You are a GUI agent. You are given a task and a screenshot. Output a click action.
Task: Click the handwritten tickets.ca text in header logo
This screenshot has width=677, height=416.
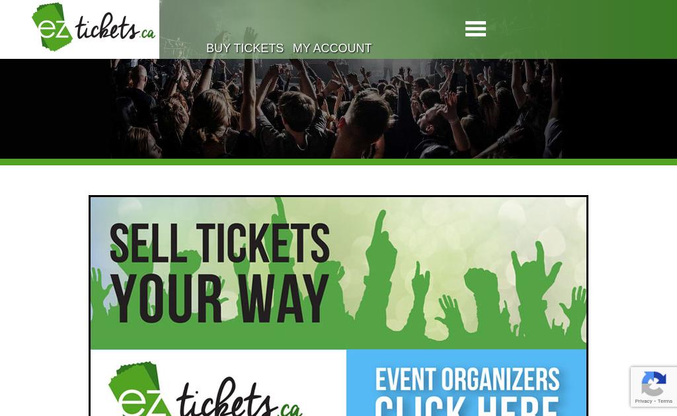pyautogui.click(x=115, y=27)
